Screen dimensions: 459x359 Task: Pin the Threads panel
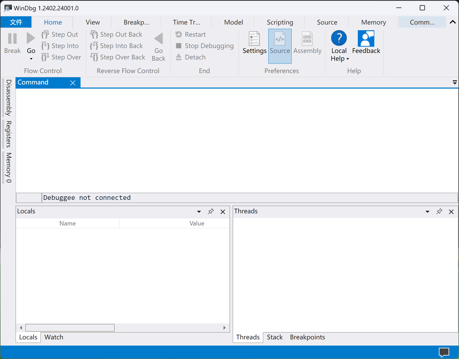(x=439, y=212)
